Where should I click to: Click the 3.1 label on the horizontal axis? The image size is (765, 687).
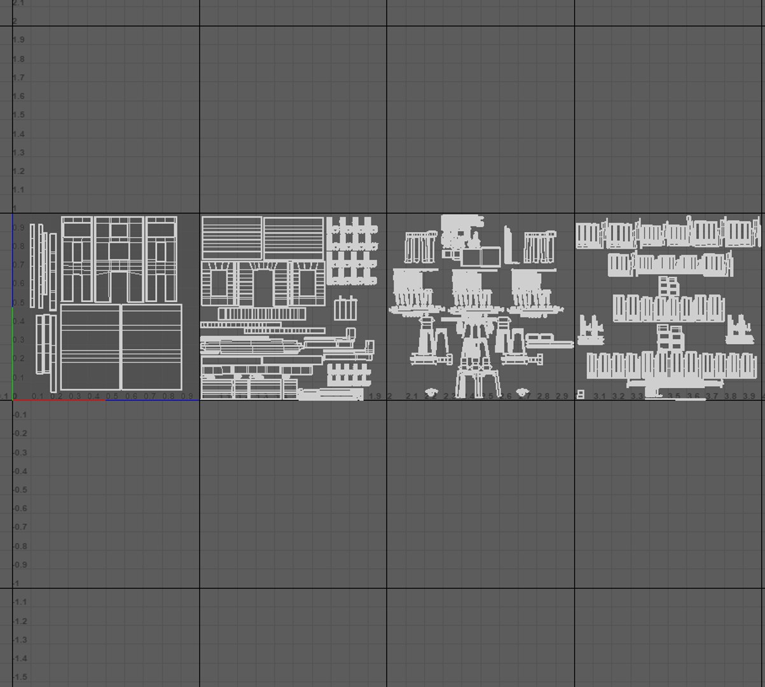tap(599, 396)
